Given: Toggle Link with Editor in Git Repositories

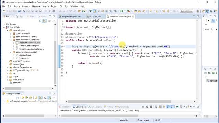Looking at the screenshot, I should pyautogui.click(x=40, y=98).
